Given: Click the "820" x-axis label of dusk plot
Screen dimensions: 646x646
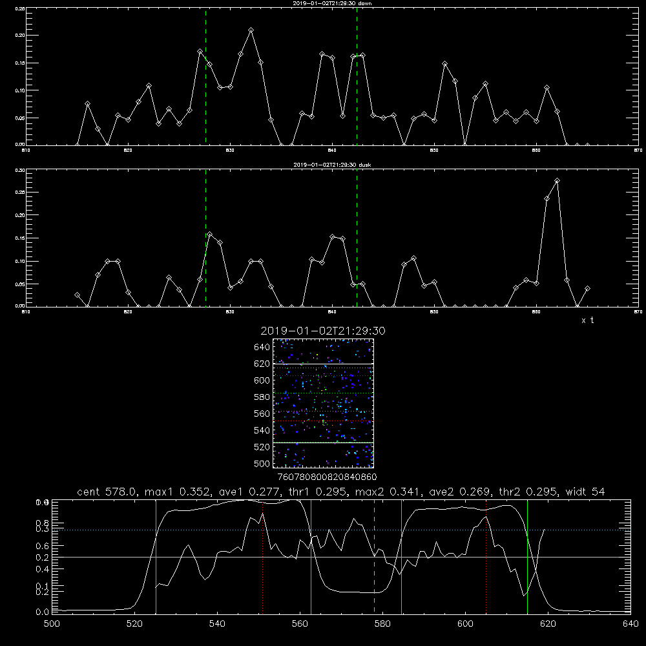Looking at the screenshot, I should pos(128,312).
